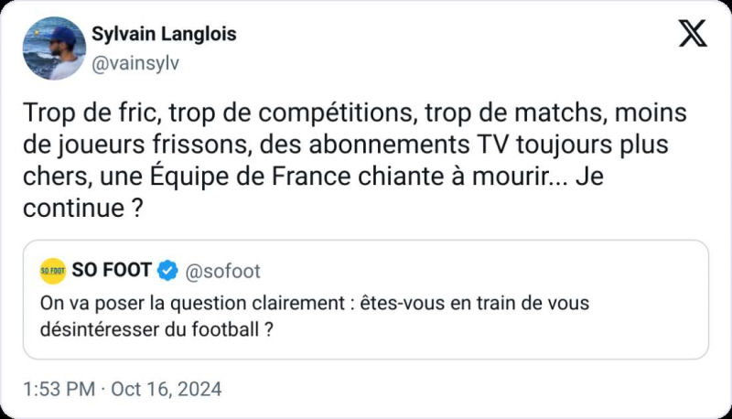Click the SO FOOT account name
Viewport: 732px width, 419px height.
pos(111,271)
